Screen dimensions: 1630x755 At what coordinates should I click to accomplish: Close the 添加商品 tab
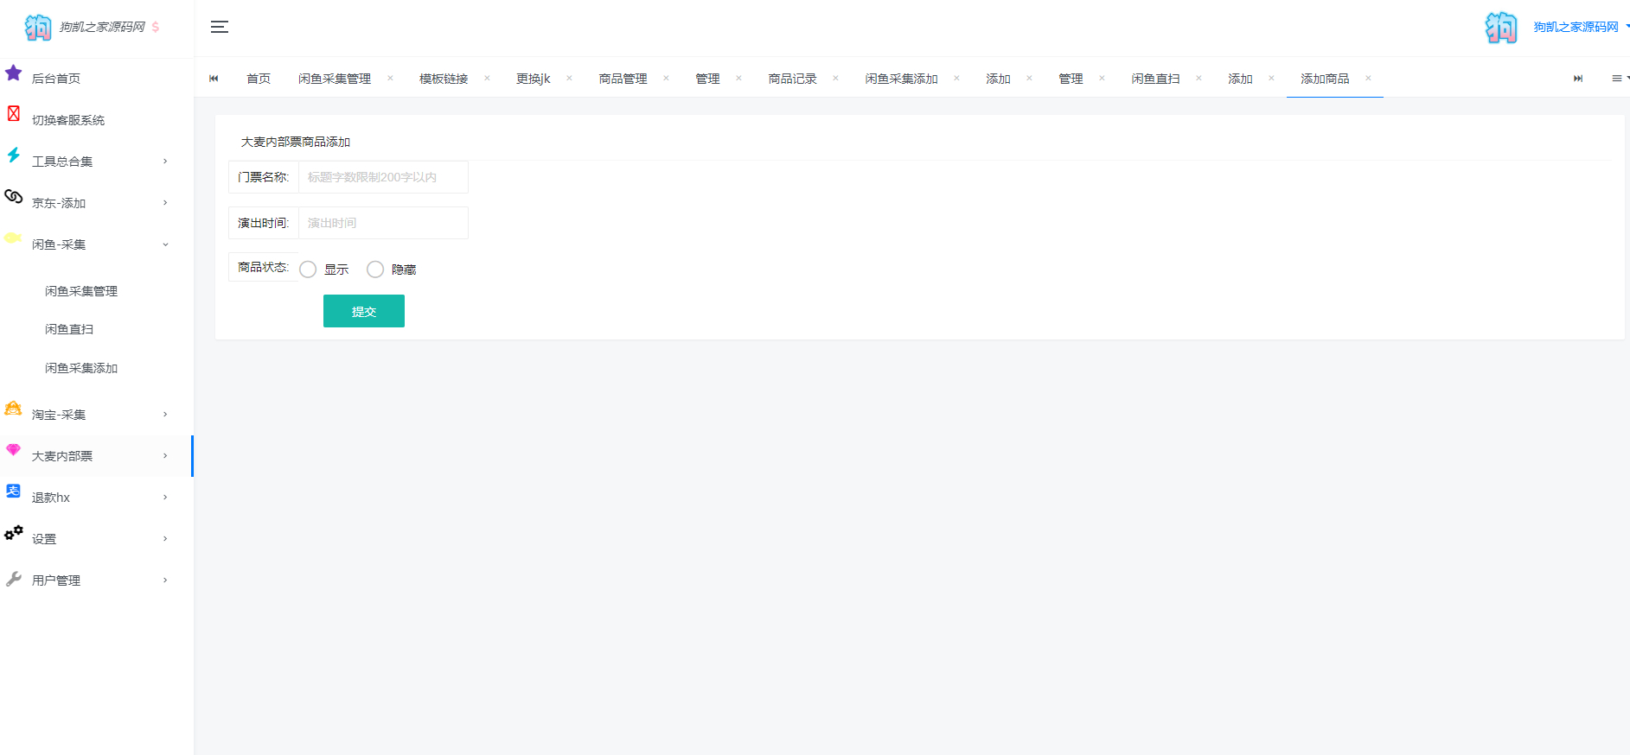[1368, 78]
